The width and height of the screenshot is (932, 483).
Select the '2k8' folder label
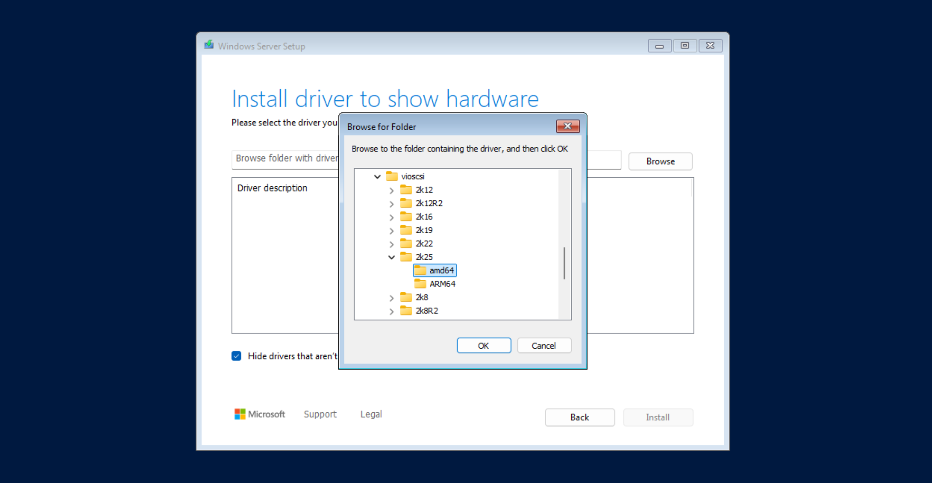(422, 297)
